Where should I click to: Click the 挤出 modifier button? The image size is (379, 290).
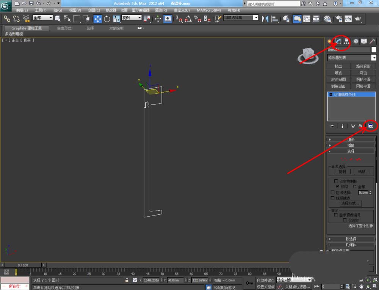[338, 66]
